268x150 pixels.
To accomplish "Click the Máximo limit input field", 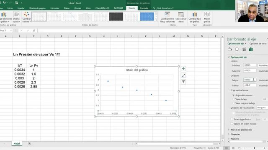I will (x=250, y=70).
